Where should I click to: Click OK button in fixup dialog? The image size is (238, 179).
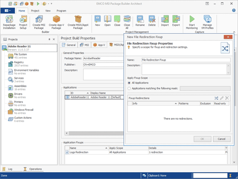point(202,139)
